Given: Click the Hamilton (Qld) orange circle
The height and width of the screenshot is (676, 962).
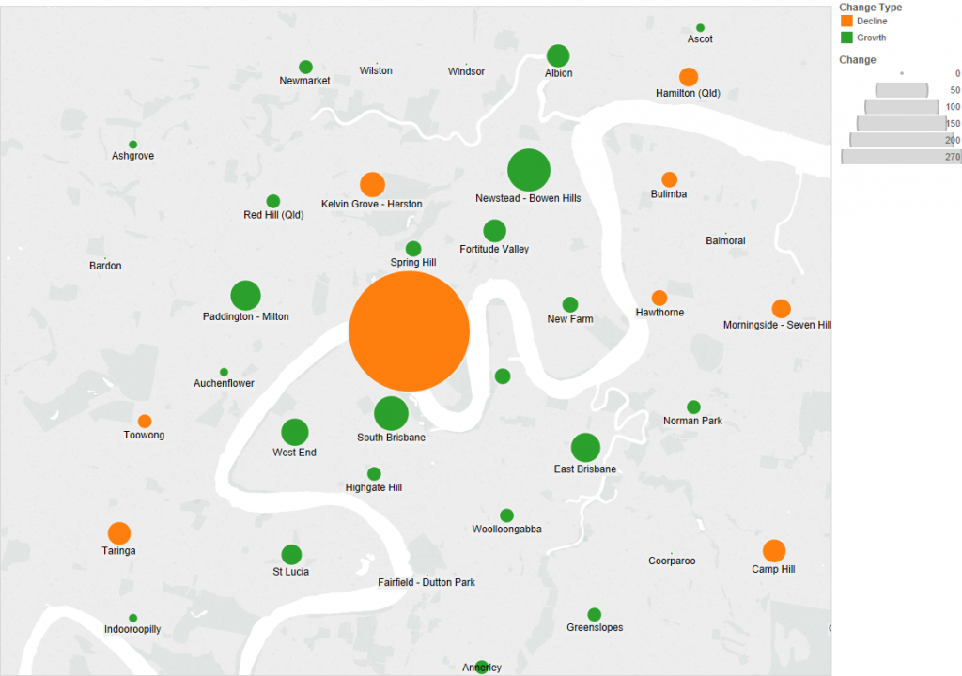Looking at the screenshot, I should point(689,77).
